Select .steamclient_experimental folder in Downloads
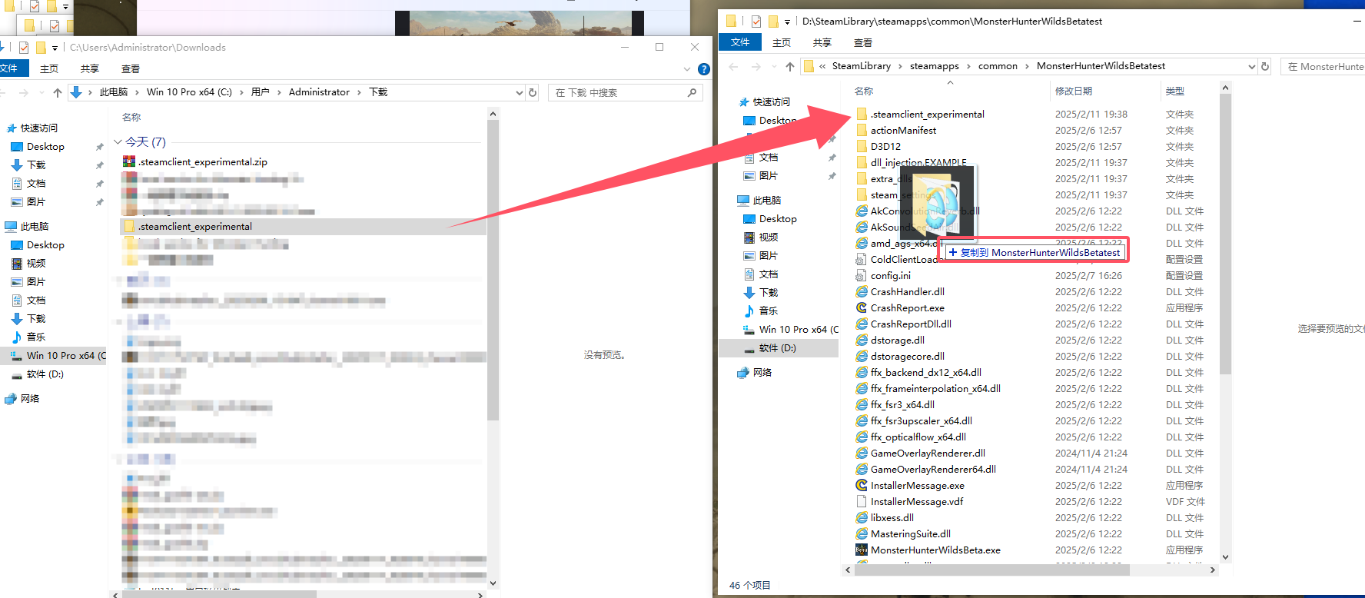 303,227
